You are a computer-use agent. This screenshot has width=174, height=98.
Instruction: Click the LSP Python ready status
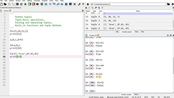tap(96, 97)
